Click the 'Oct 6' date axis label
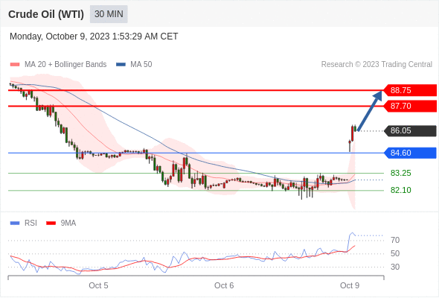 [224, 285]
